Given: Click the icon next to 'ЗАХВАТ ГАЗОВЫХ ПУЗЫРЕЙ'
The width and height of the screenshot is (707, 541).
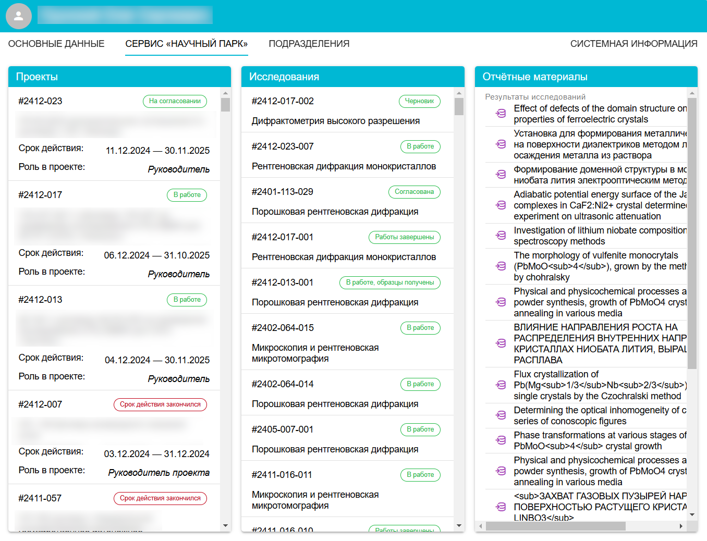Looking at the screenshot, I should (501, 507).
